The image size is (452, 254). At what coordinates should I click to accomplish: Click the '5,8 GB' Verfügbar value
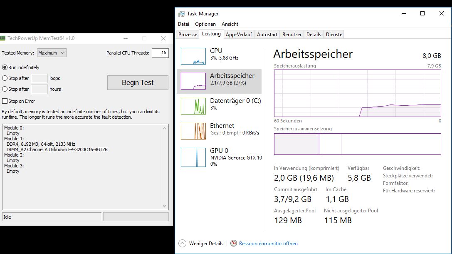[359, 178]
